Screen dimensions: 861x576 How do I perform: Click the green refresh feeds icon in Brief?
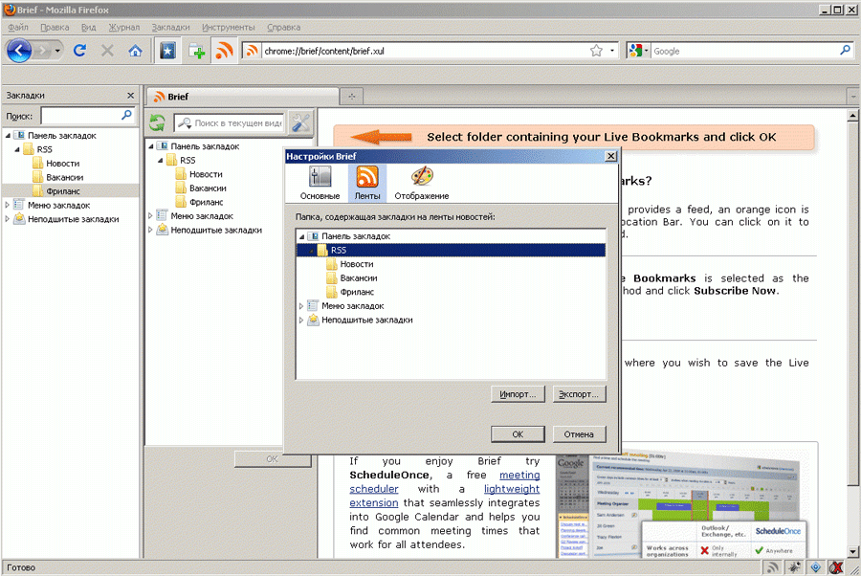pos(157,122)
